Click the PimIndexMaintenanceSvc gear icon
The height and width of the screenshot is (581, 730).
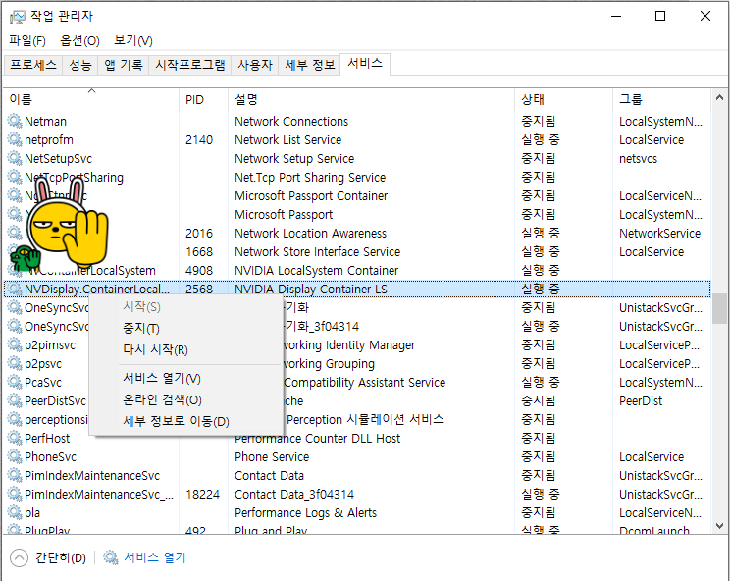click(15, 475)
